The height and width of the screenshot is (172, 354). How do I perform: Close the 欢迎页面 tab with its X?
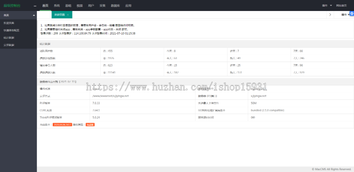68,14
